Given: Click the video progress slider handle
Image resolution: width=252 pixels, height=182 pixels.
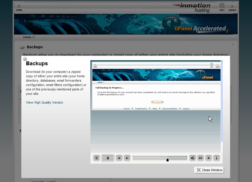Looking at the screenshot, I should (x=167, y=160).
